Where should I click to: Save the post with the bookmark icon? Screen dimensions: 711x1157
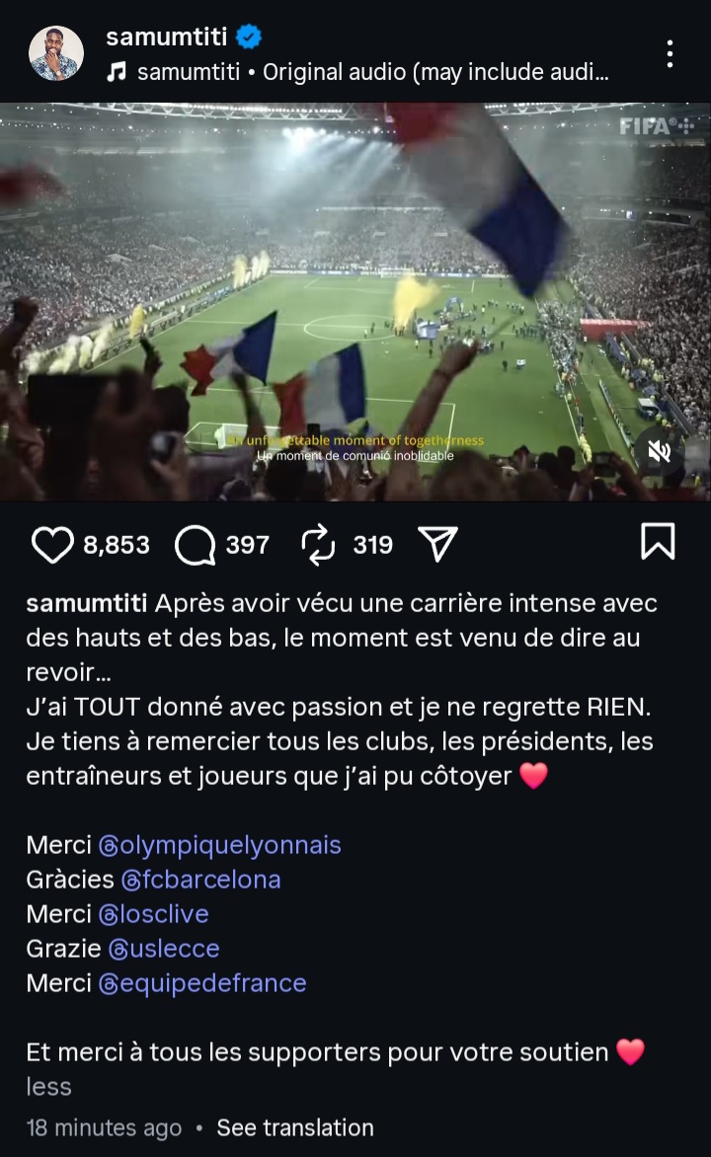658,542
